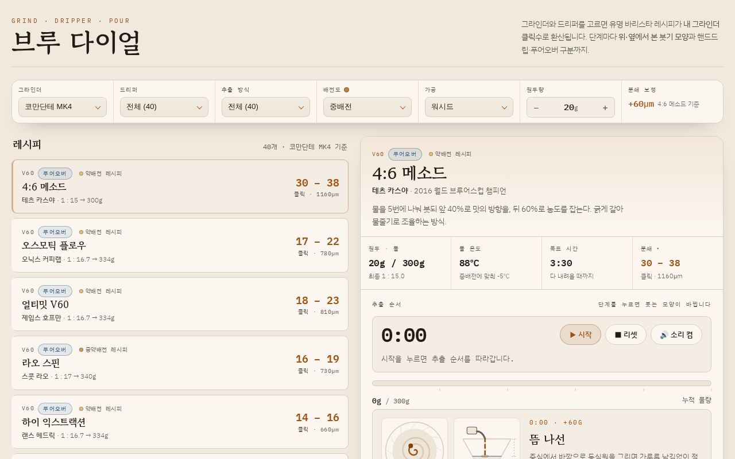Click the 레시피 list heading
The width and height of the screenshot is (735, 459).
point(27,145)
